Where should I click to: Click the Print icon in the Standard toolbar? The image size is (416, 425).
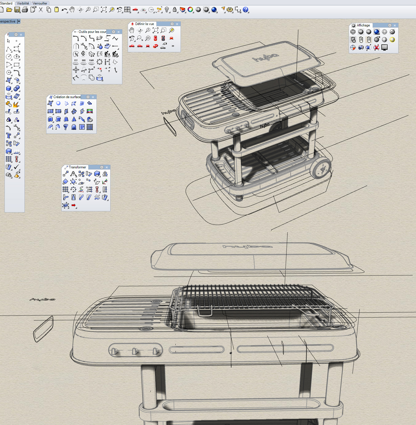click(x=25, y=10)
